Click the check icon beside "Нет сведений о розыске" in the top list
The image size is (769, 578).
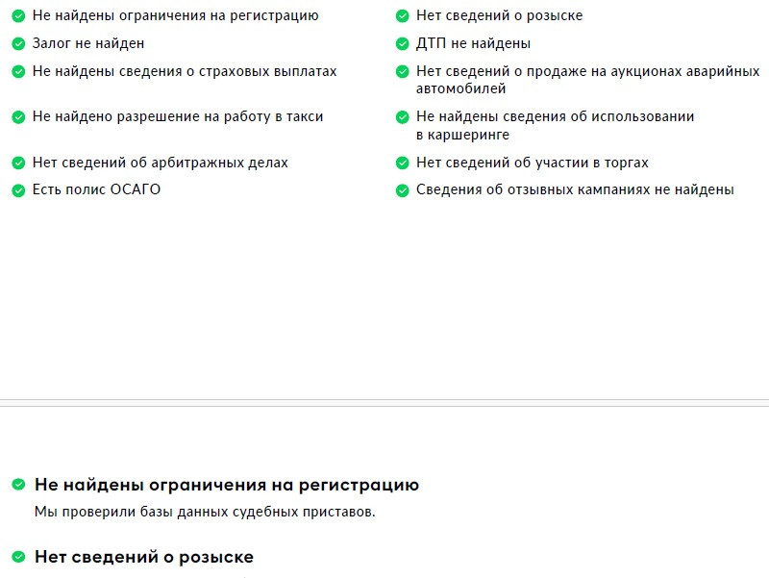coord(403,16)
